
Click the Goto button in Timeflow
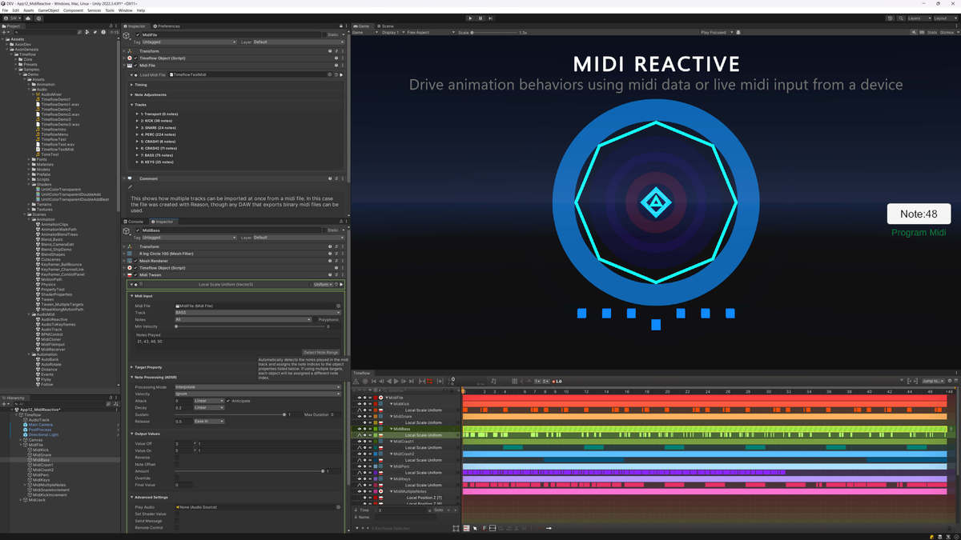438,510
